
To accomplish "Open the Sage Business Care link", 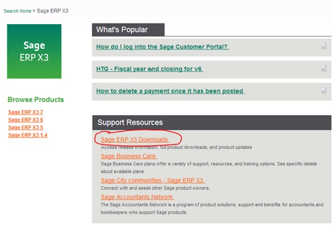I will click(129, 156).
